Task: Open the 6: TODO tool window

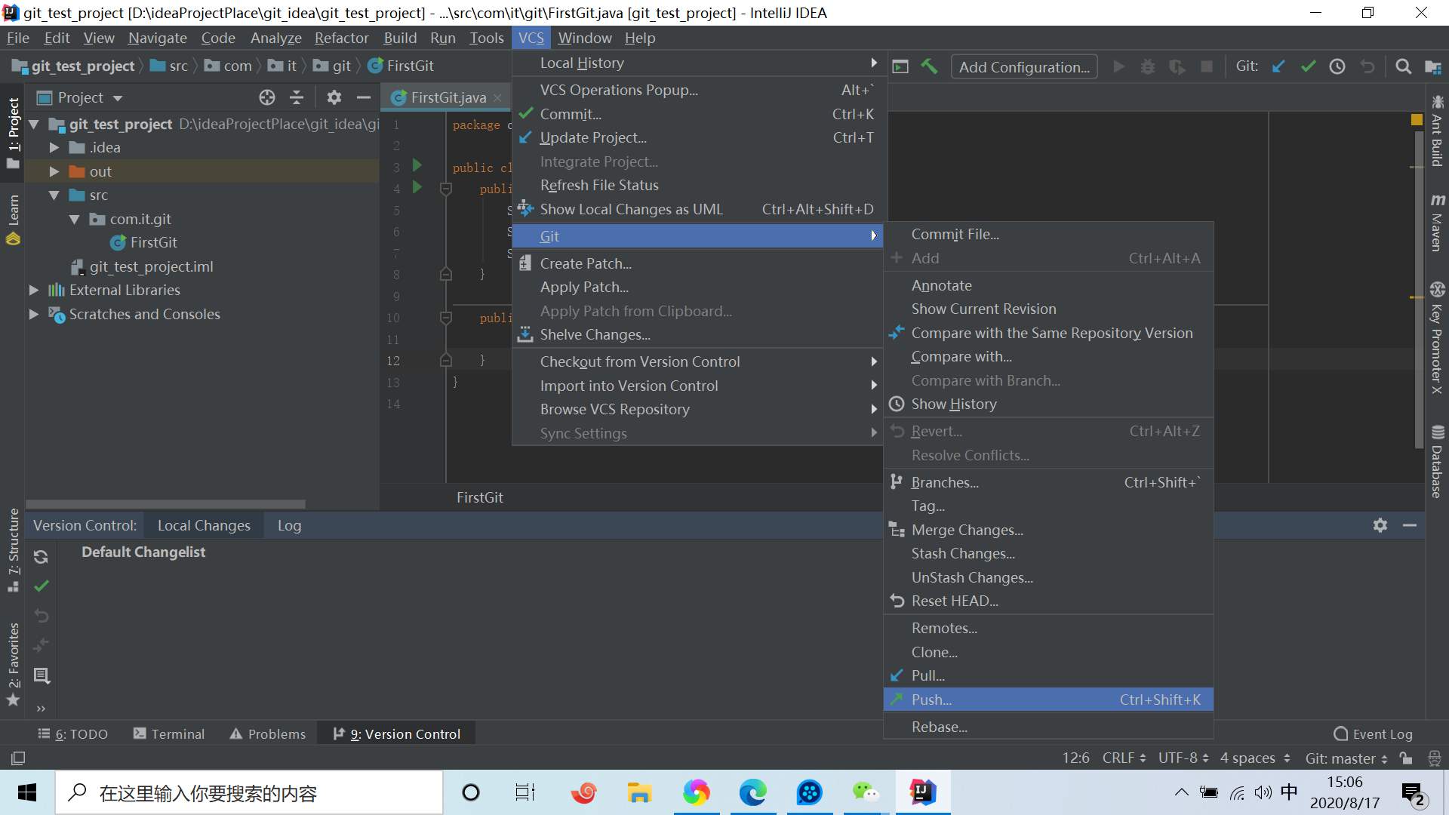Action: (73, 733)
